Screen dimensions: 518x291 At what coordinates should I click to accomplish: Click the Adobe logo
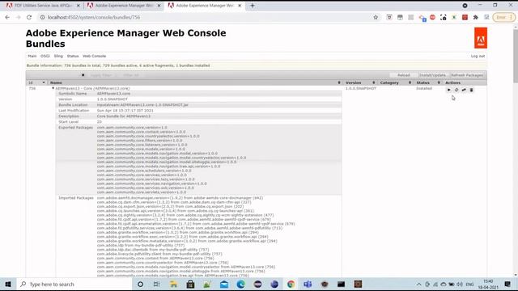481,38
